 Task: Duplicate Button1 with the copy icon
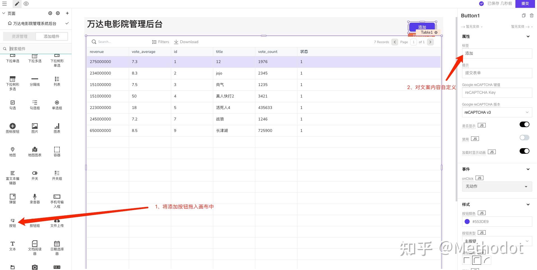(524, 16)
